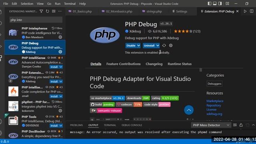Open manage gear for phpfmt extension
Viewport: 256px width, 144px height.
click(x=60, y=111)
